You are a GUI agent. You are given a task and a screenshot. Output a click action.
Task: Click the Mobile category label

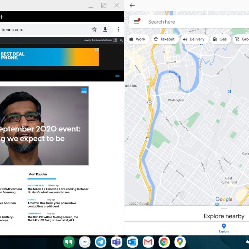[x=31, y=200]
